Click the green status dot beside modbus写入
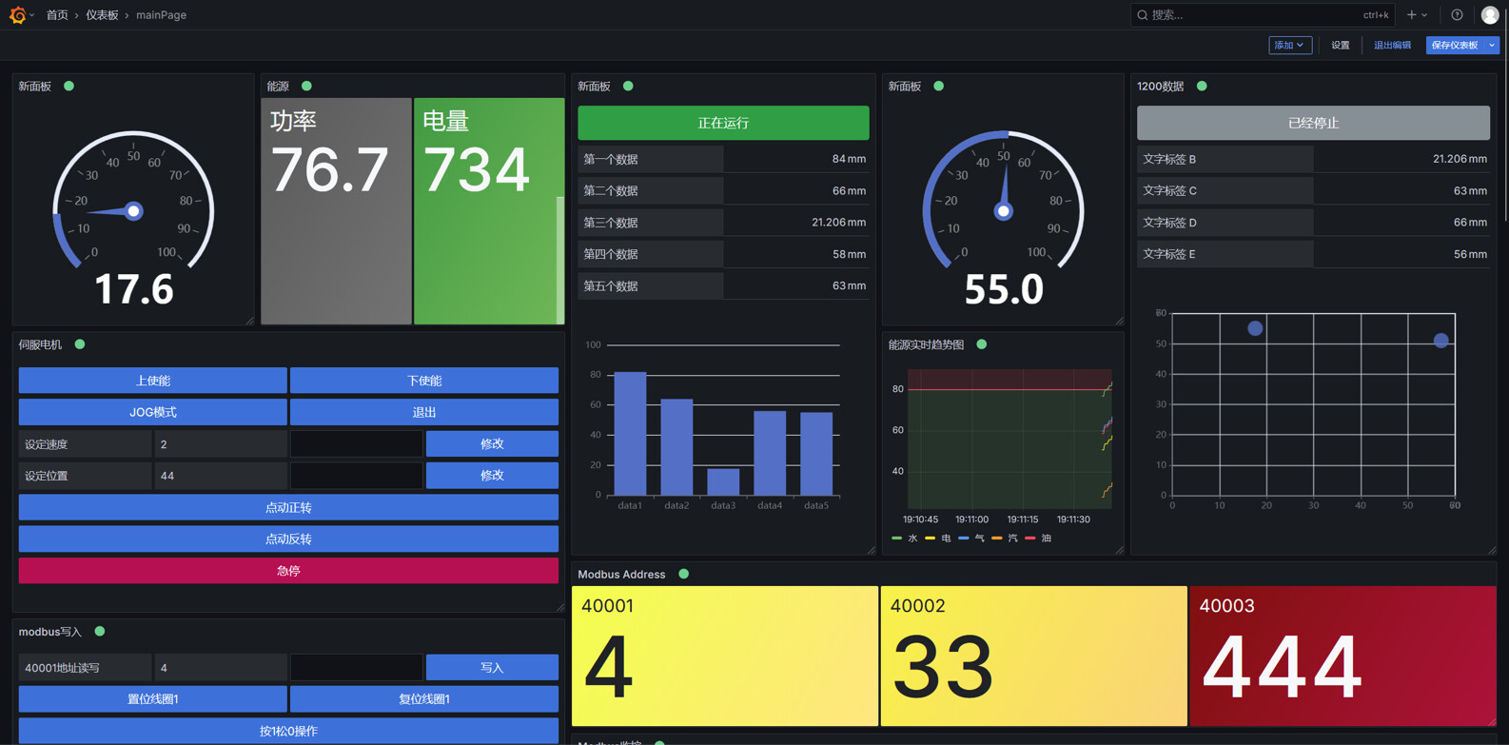Viewport: 1509px width, 745px height. click(x=100, y=632)
